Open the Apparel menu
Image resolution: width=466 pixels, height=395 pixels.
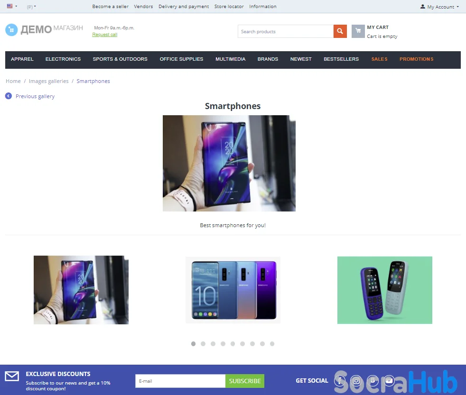click(22, 59)
